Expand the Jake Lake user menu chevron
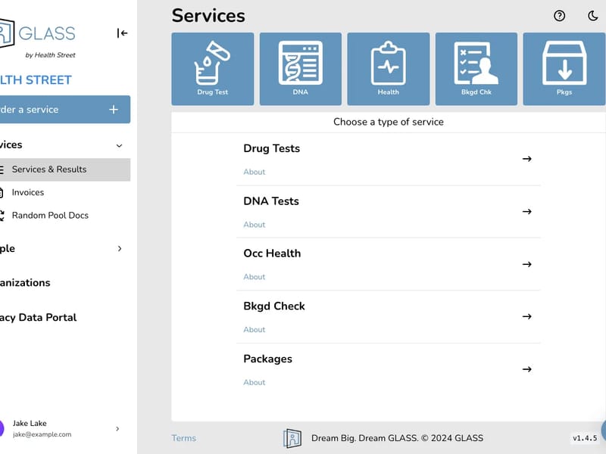This screenshot has height=454, width=606. coord(117,428)
